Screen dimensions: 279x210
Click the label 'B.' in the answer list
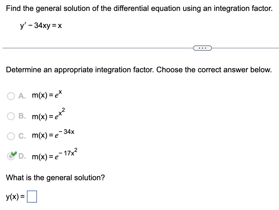[21, 116]
